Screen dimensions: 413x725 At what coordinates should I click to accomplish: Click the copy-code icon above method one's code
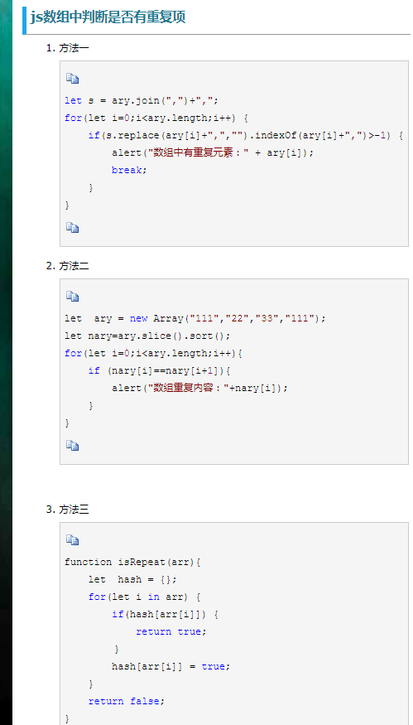[72, 79]
